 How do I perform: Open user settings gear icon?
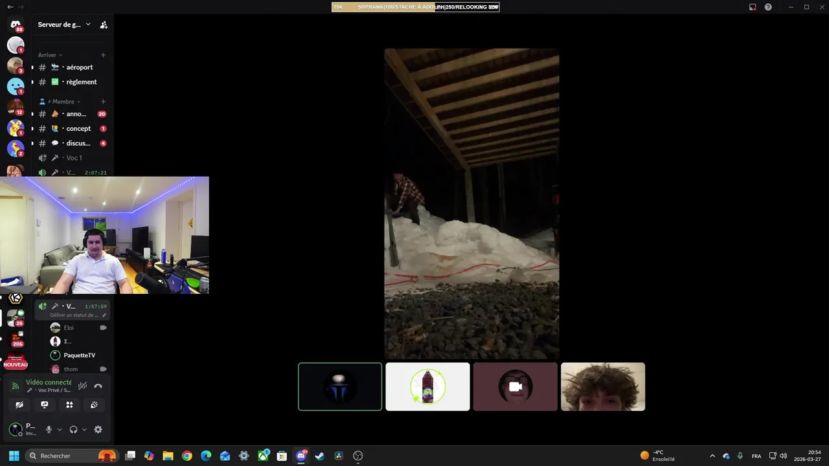point(98,429)
